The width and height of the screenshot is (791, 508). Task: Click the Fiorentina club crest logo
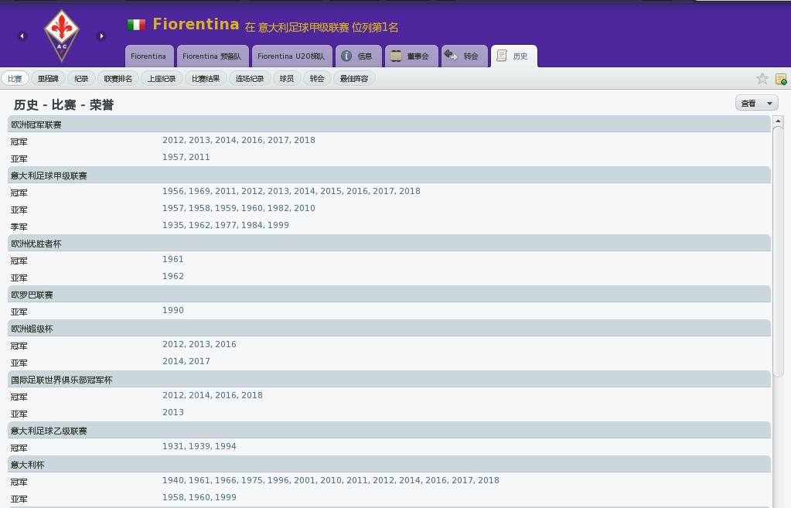(x=62, y=36)
